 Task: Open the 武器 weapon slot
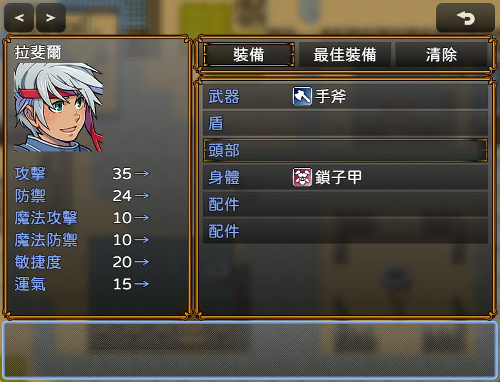(x=345, y=96)
